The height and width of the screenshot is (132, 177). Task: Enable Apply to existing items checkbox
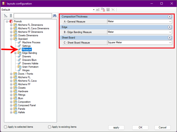click(x=49, y=127)
